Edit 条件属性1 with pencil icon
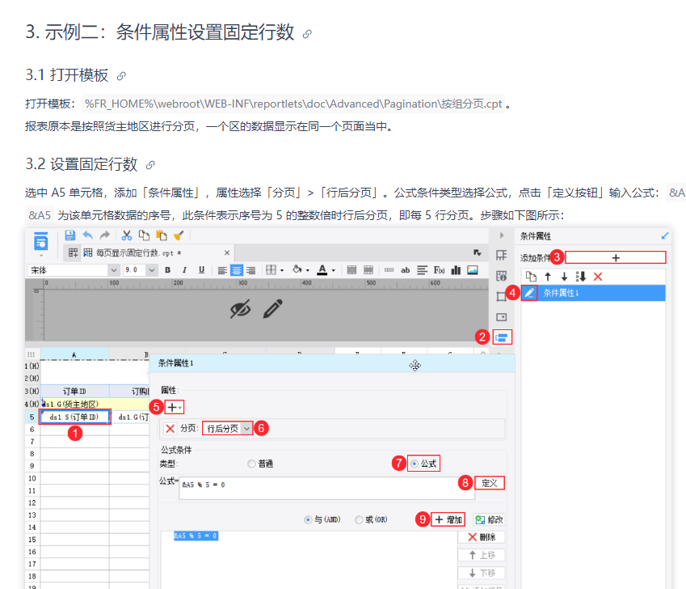Viewport: 686px width, 589px height. tap(529, 293)
